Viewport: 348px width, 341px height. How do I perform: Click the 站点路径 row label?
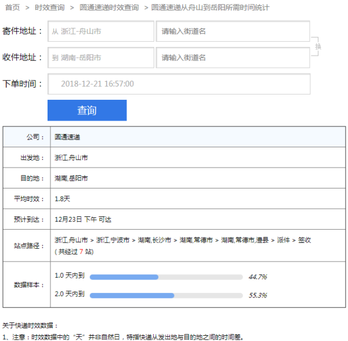[x=28, y=246]
